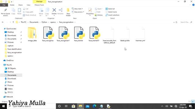Open Network in navigation pane
Viewport: 195px width, 109px height.
pos(9,97)
